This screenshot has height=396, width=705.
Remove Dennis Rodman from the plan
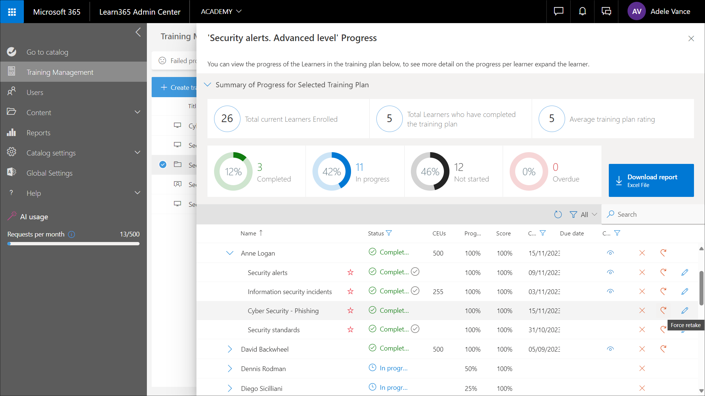(x=642, y=368)
